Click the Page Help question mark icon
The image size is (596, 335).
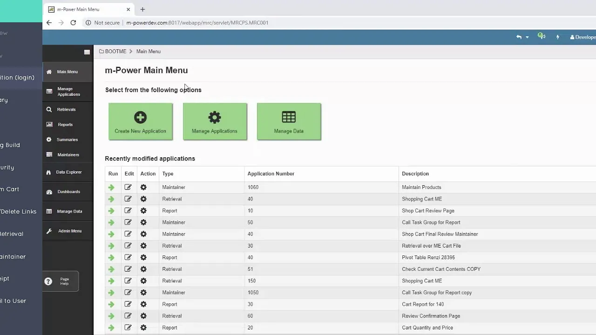48,281
